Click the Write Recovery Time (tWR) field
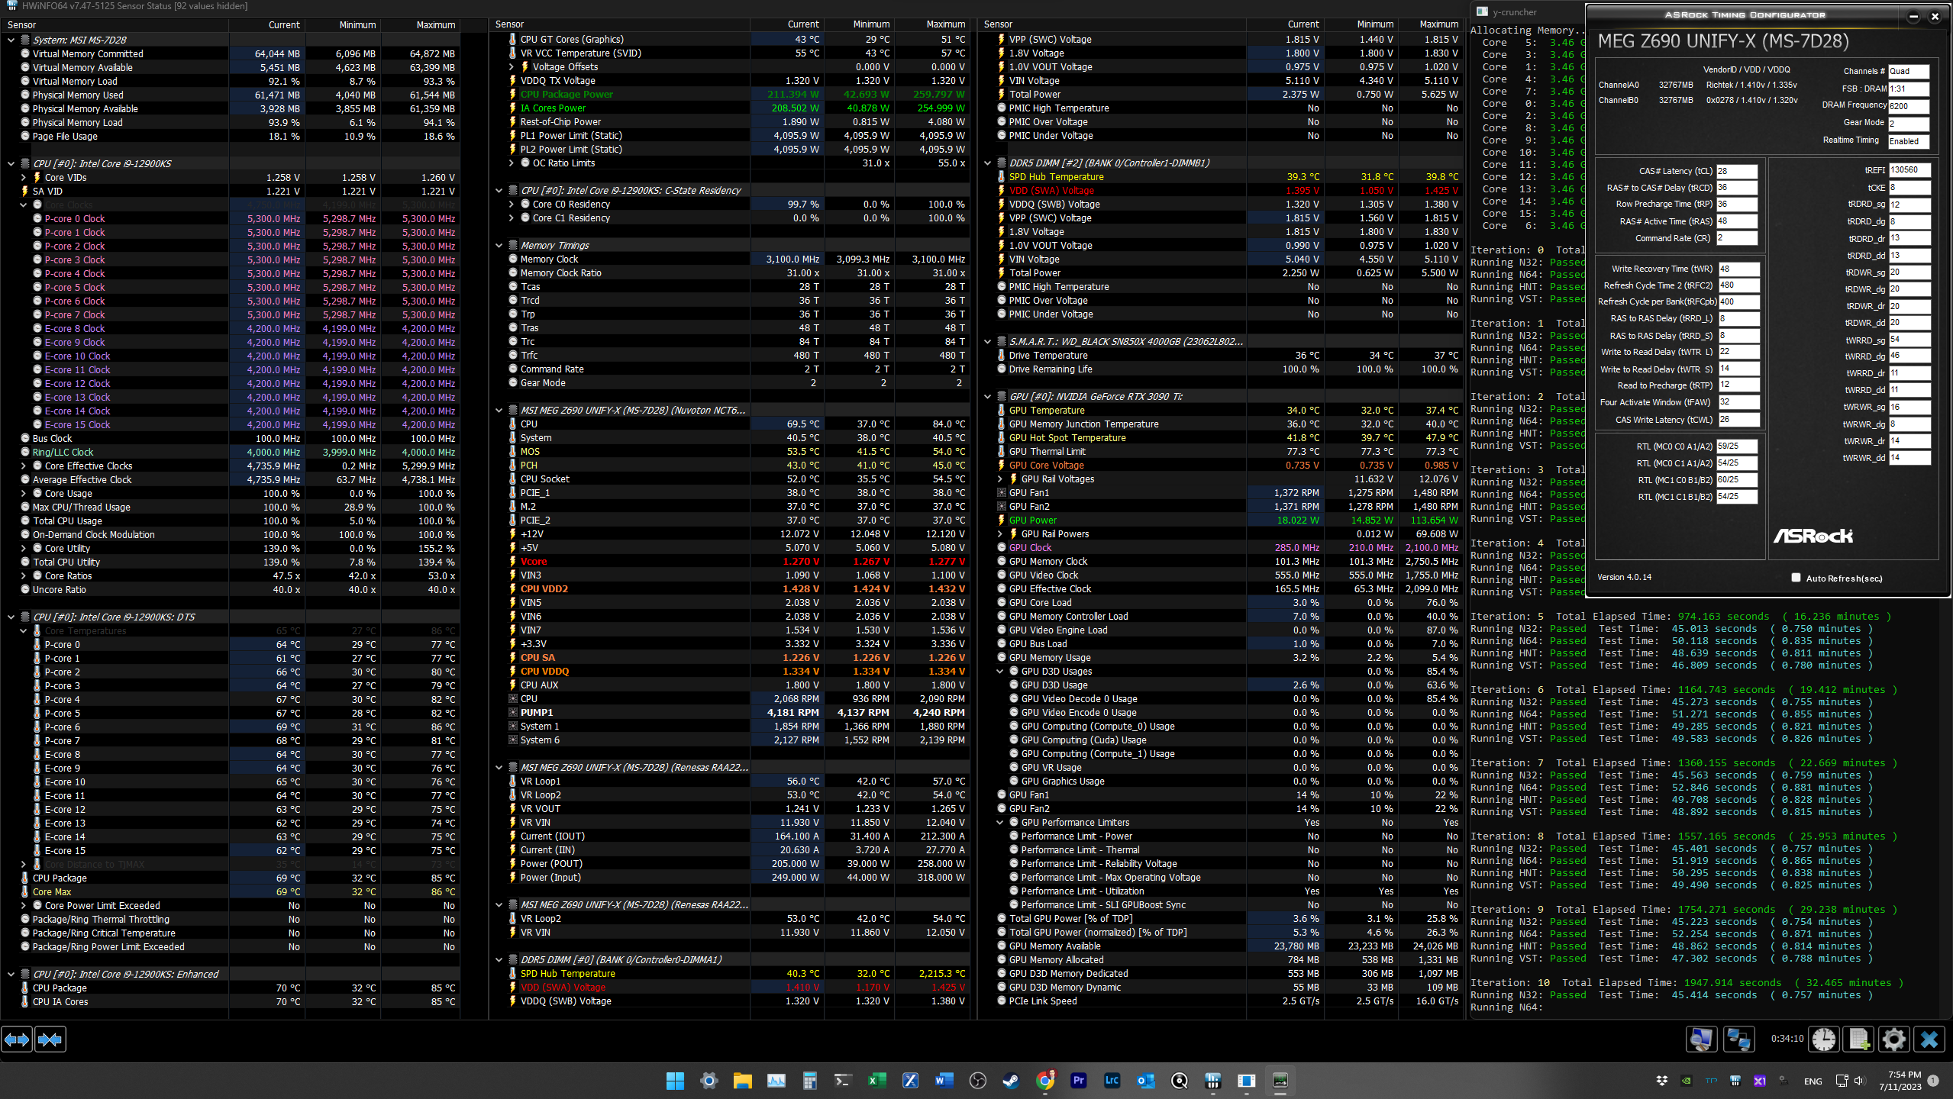The image size is (1953, 1099). pos(1739,269)
